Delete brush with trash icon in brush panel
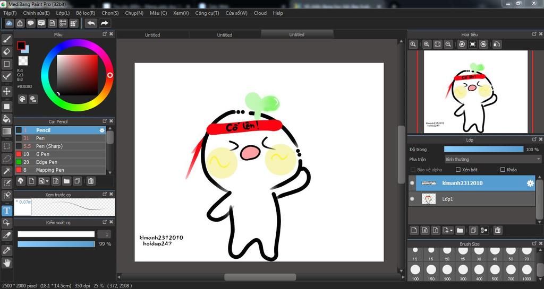 tap(90, 181)
